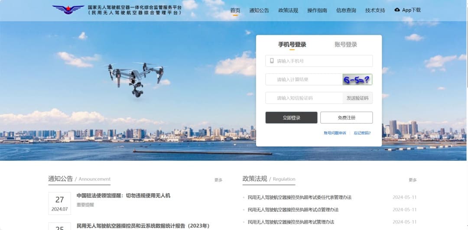This screenshot has height=230, width=468.
Task: Refresh the 6-5=? captcha image
Action: [357, 80]
